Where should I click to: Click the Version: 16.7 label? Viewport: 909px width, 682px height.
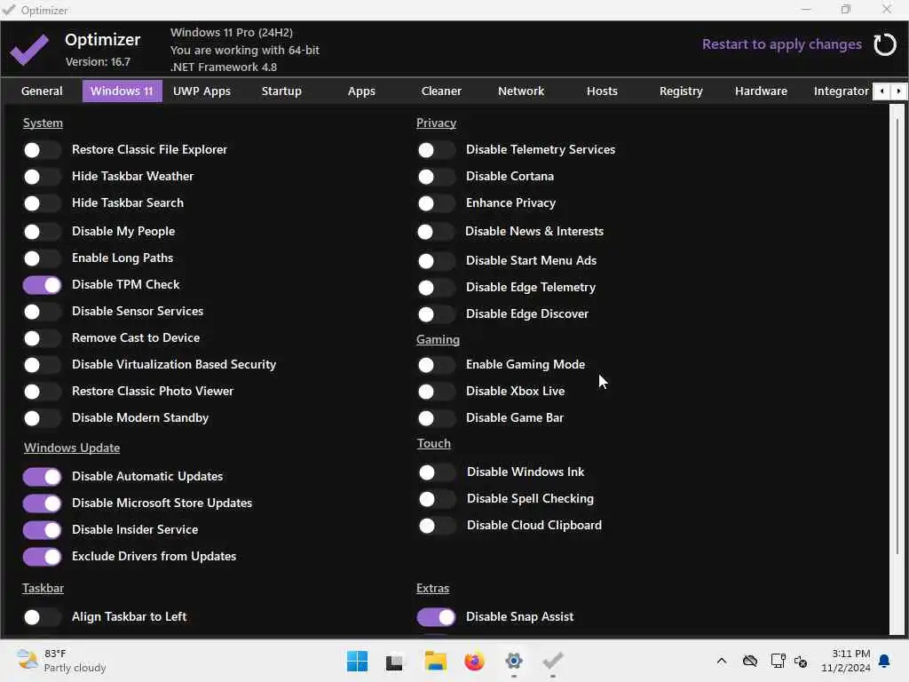98,61
